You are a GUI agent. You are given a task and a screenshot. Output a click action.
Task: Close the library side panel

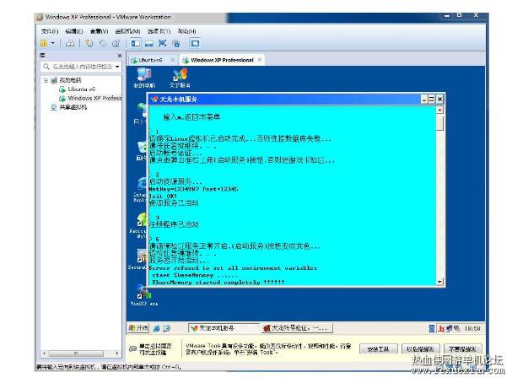[x=120, y=56]
